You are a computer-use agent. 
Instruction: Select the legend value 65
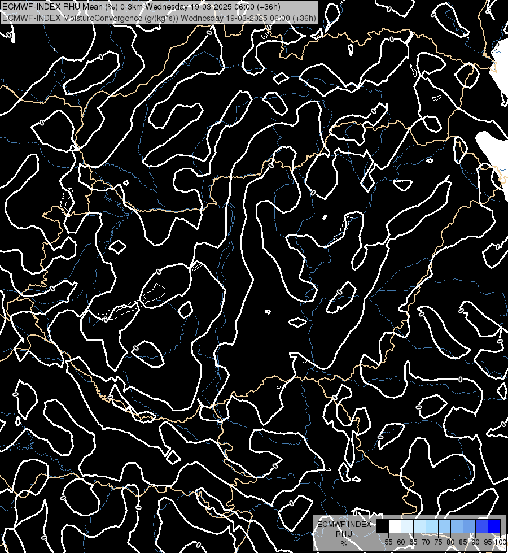coord(413,542)
